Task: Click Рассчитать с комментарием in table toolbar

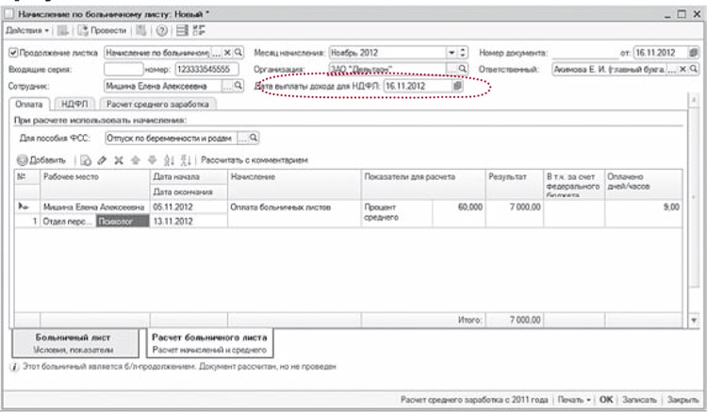Action: pos(253,161)
